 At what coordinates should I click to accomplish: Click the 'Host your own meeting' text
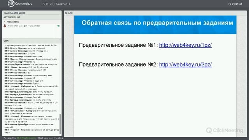(x=51, y=138)
